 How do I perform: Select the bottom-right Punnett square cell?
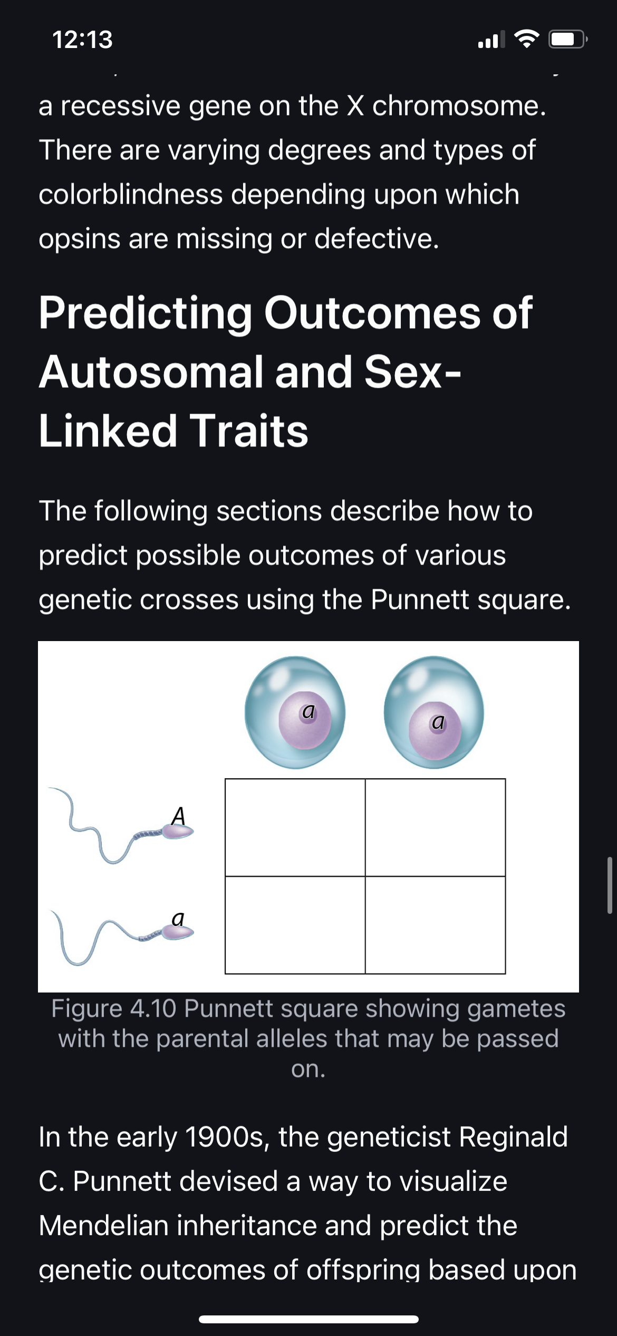(x=435, y=925)
